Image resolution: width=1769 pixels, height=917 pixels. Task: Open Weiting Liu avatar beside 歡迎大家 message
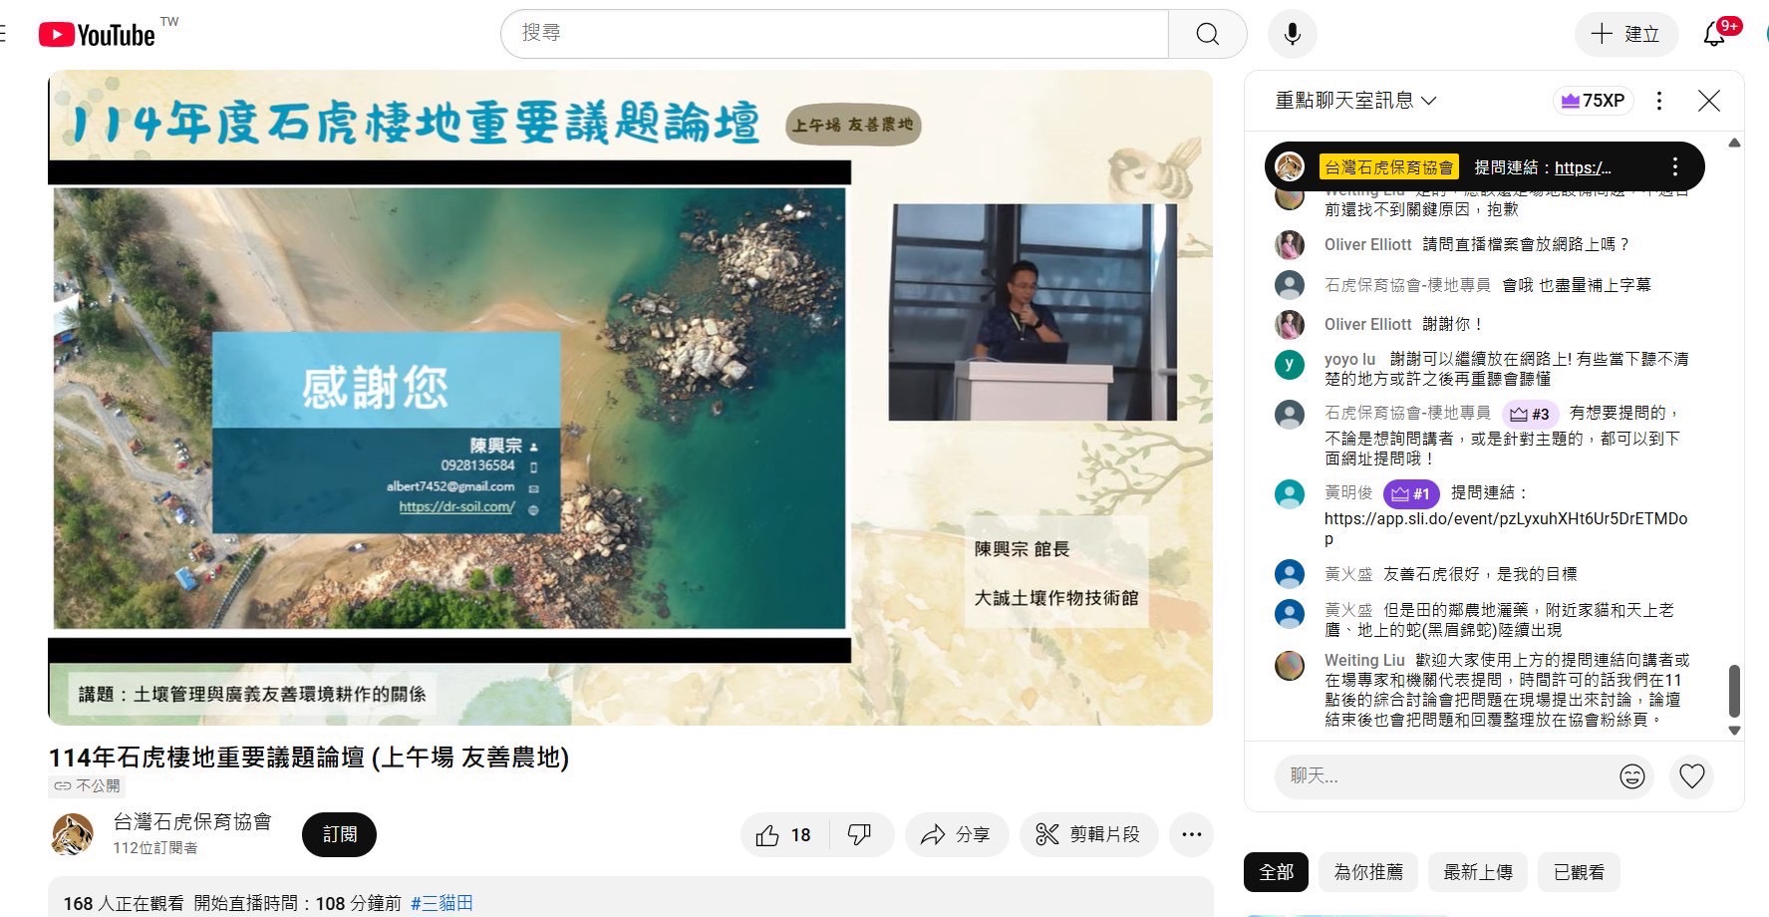tap(1290, 665)
